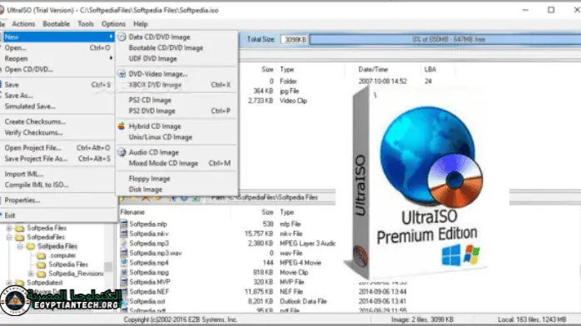
Task: Choose Exit from File menu
Action: pos(57,215)
